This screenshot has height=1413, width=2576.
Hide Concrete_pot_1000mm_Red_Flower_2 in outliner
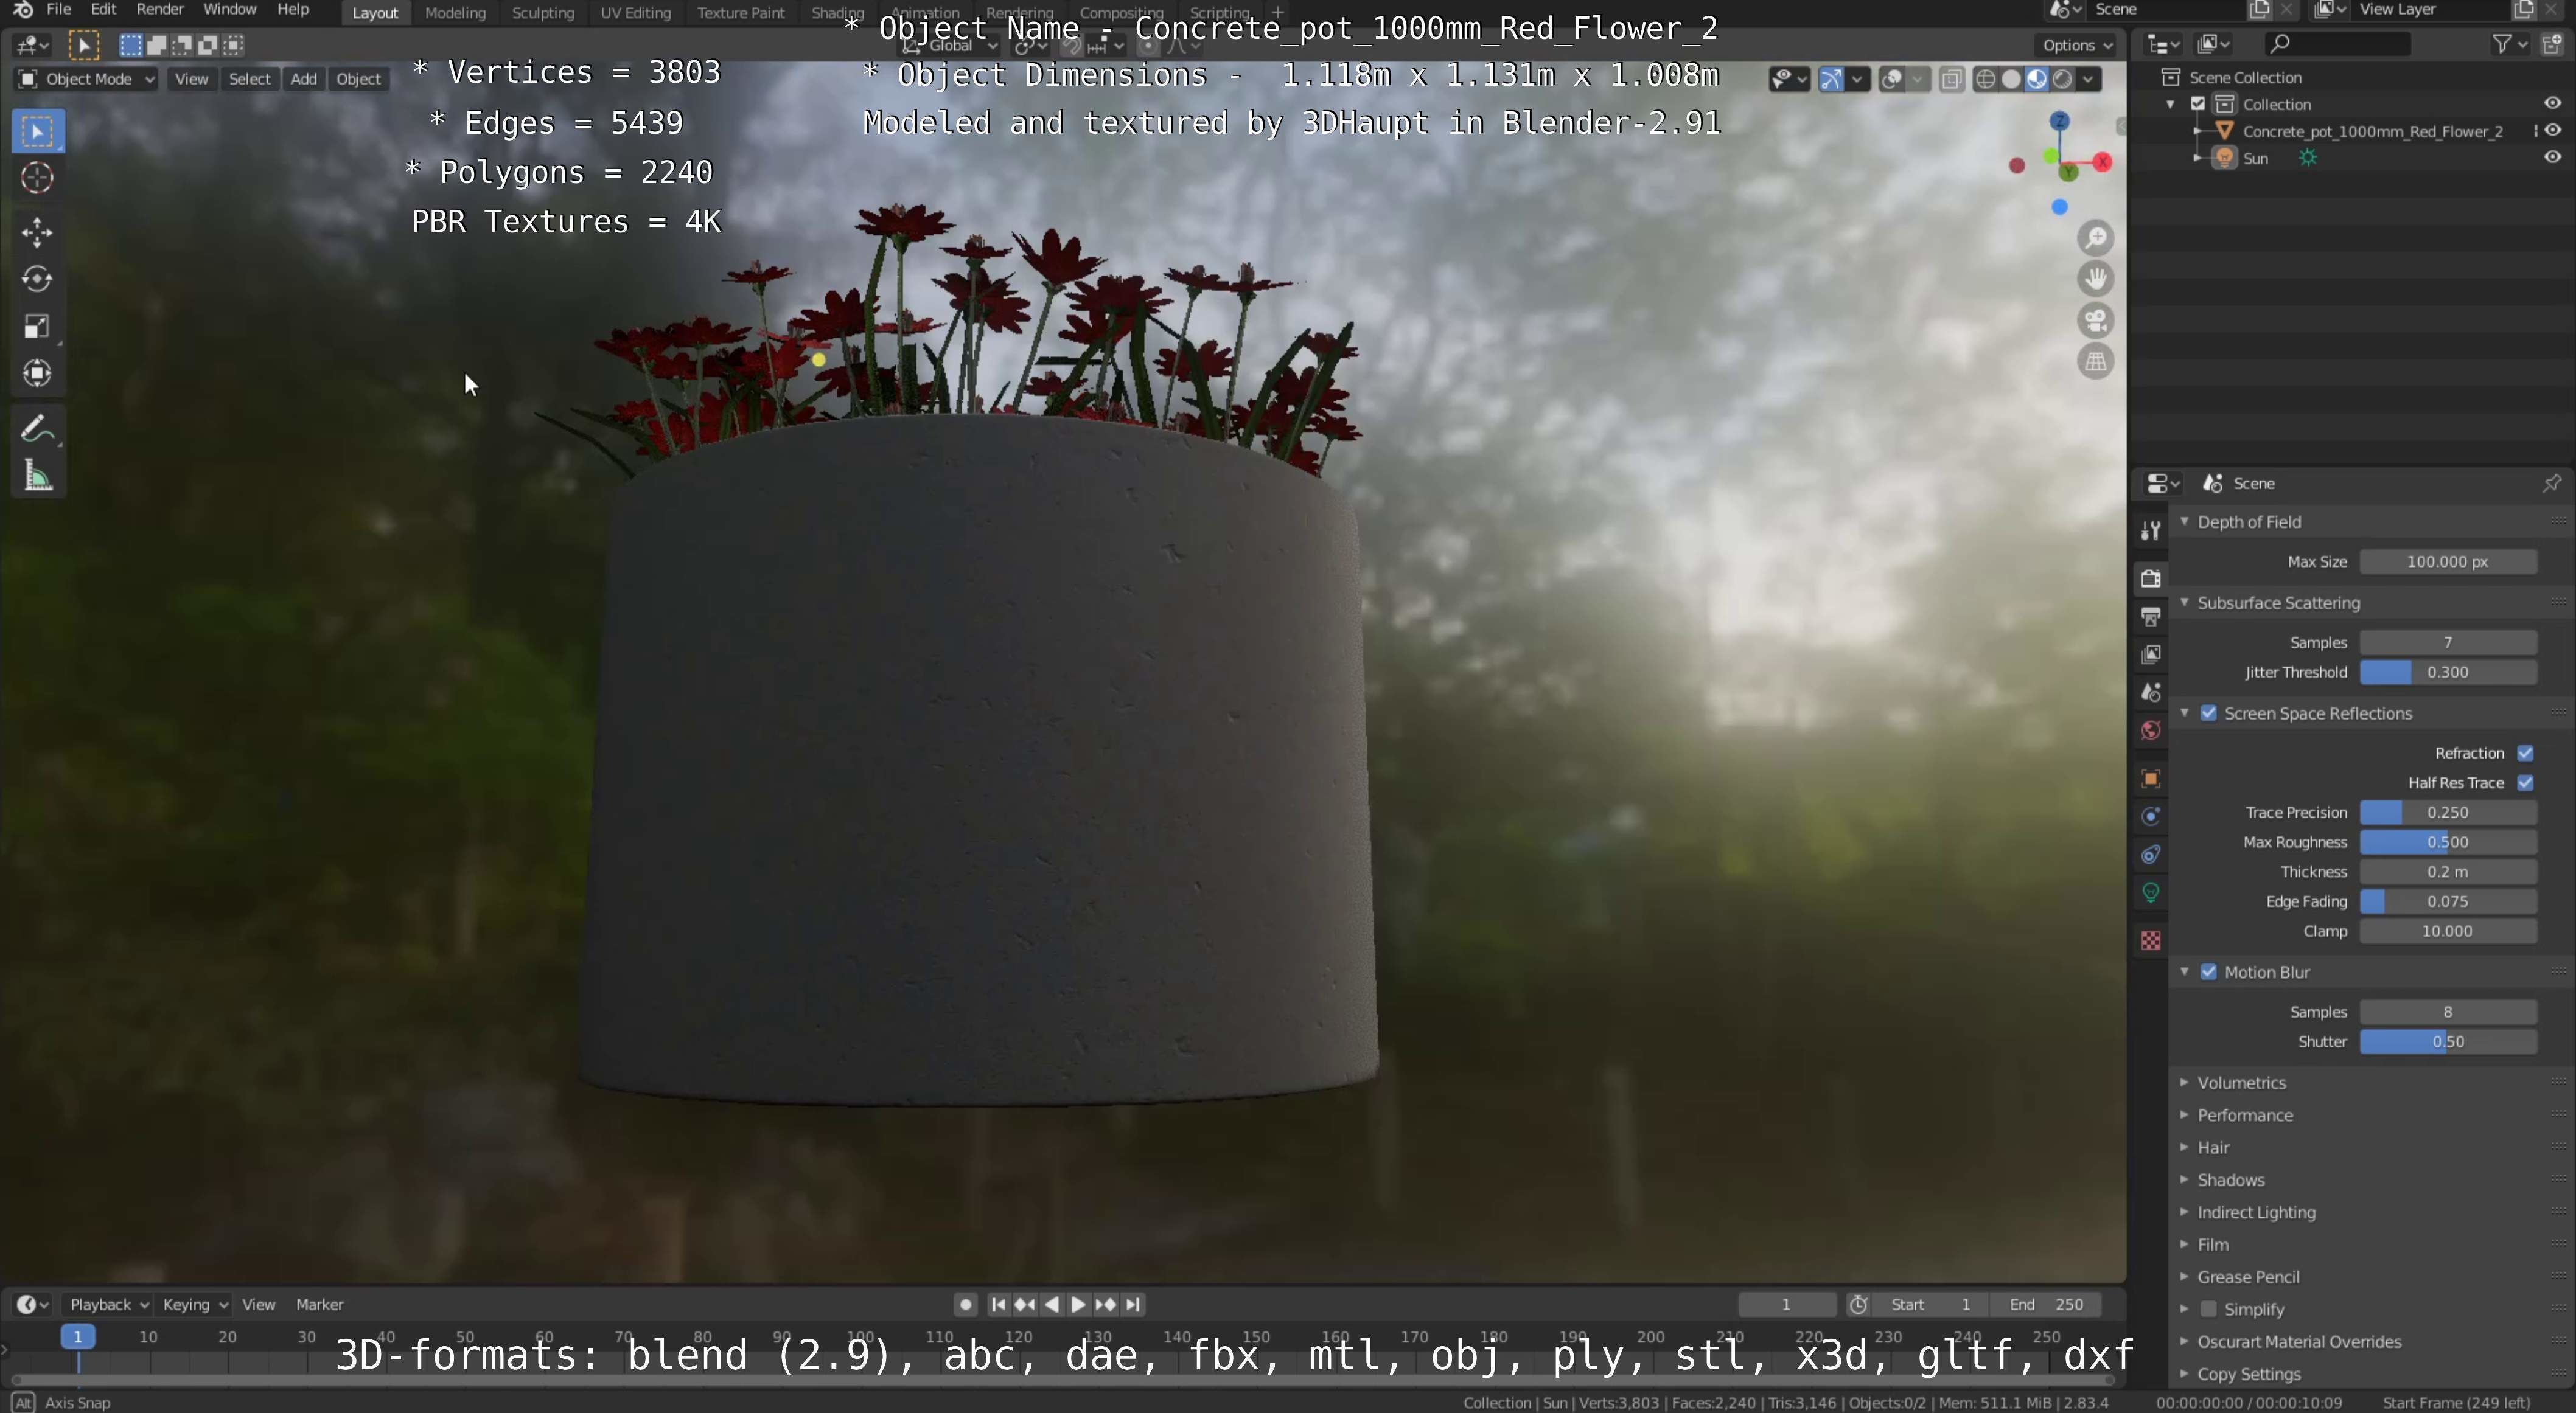2553,131
